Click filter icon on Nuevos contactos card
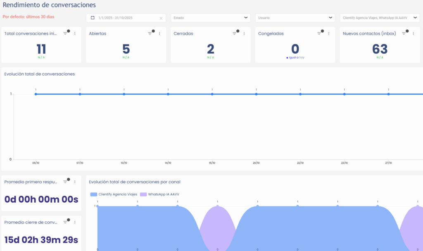 [x=404, y=33]
